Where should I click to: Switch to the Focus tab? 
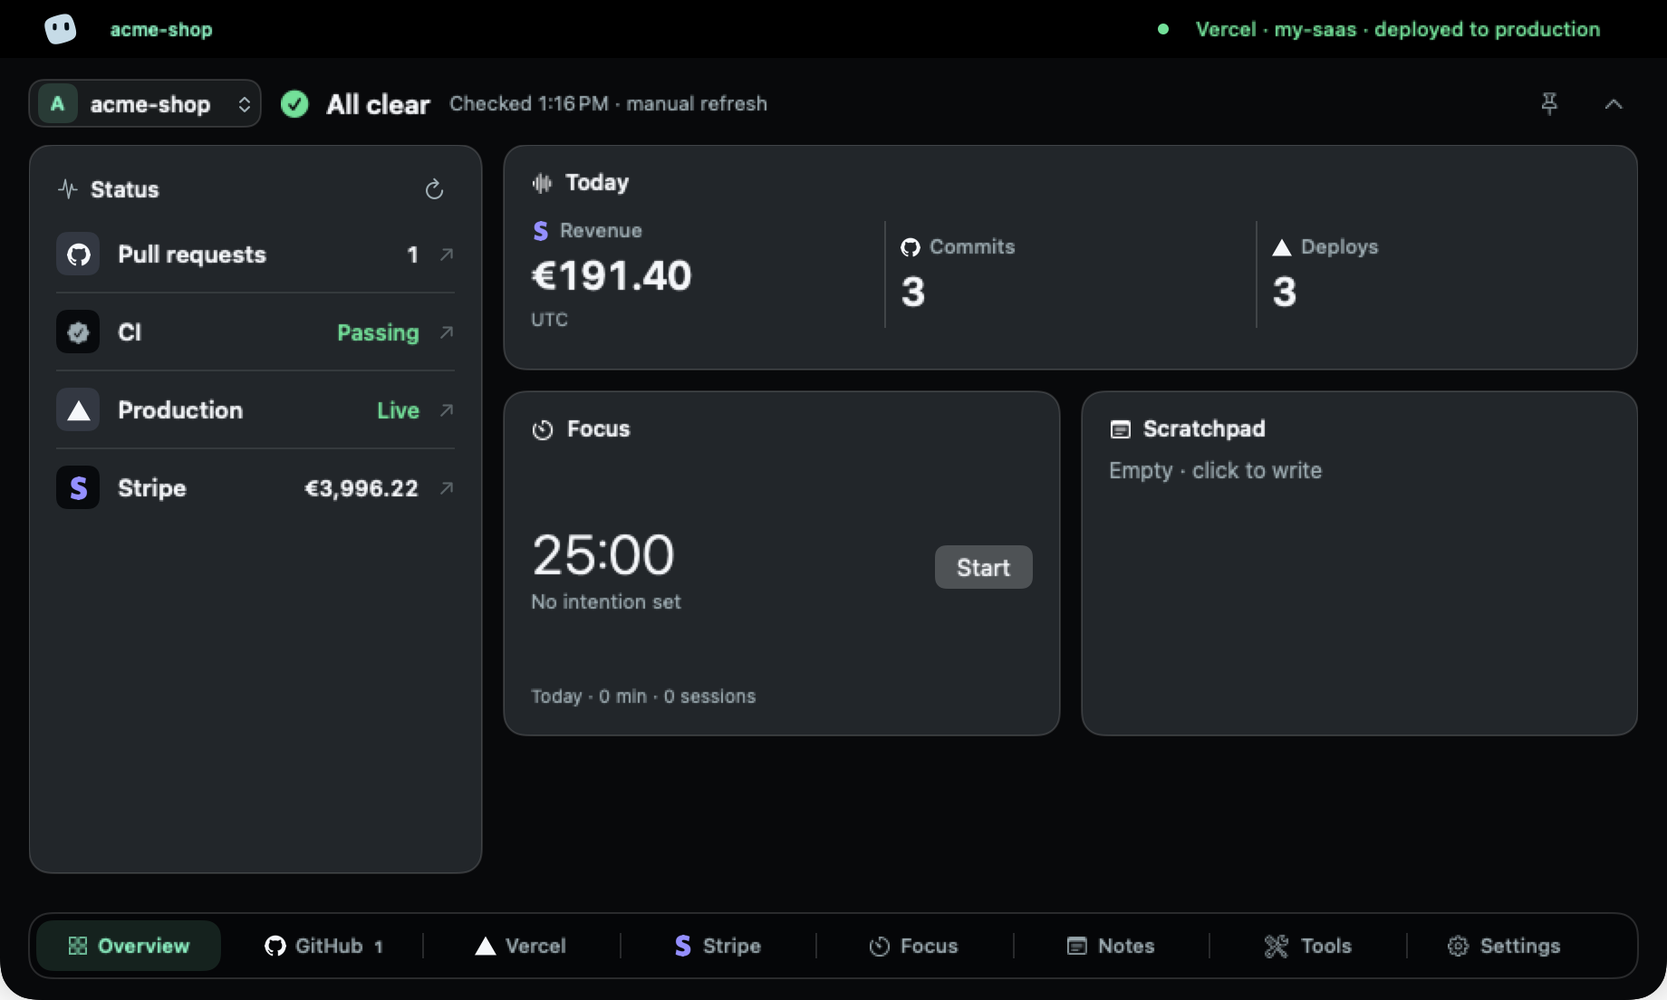click(914, 946)
